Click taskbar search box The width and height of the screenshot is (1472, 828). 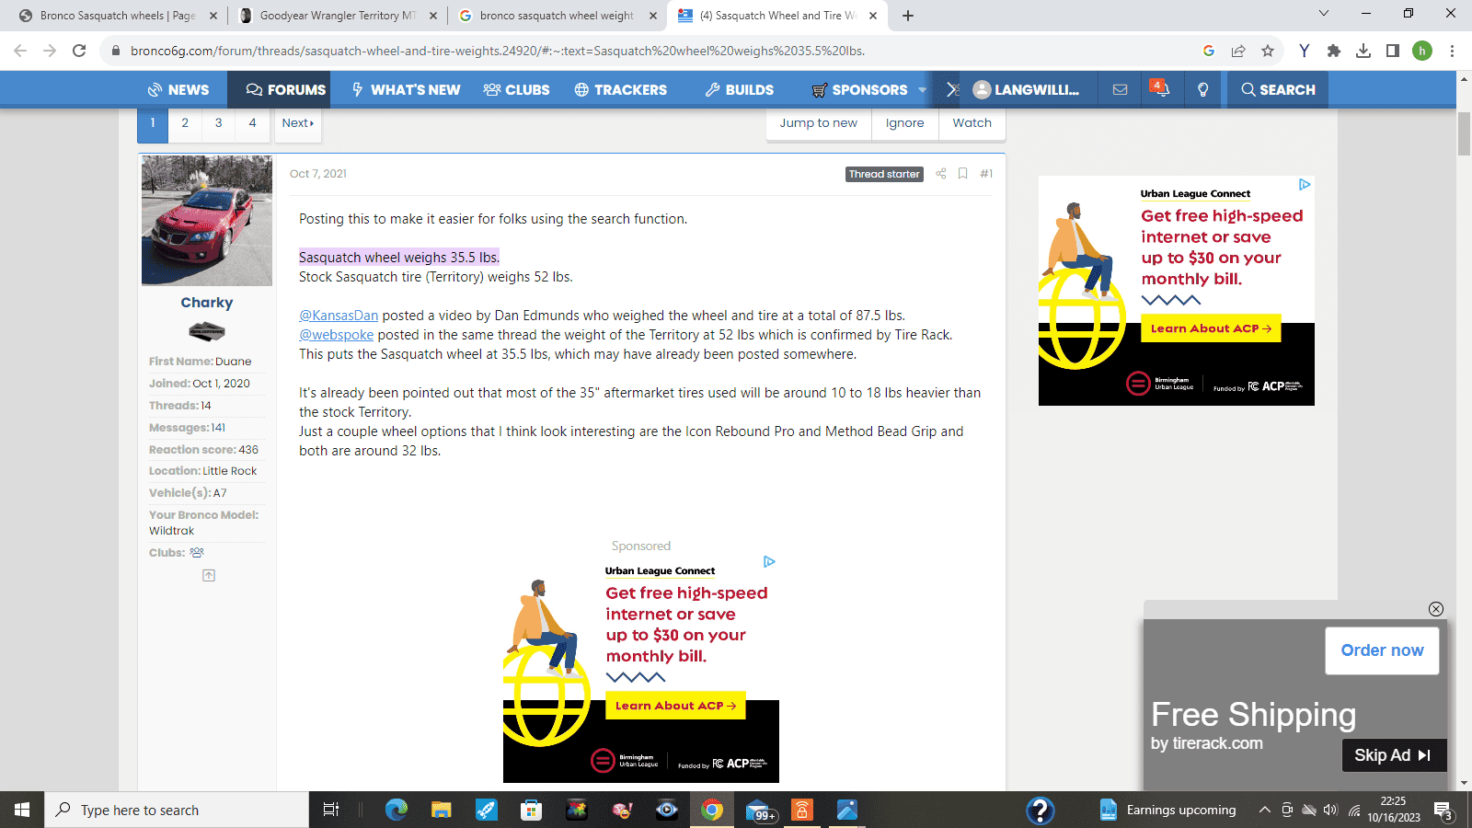[177, 810]
